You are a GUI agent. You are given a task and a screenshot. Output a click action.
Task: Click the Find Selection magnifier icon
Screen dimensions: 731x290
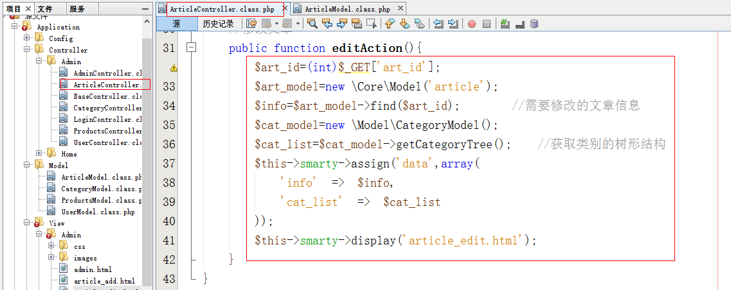tap(312, 24)
